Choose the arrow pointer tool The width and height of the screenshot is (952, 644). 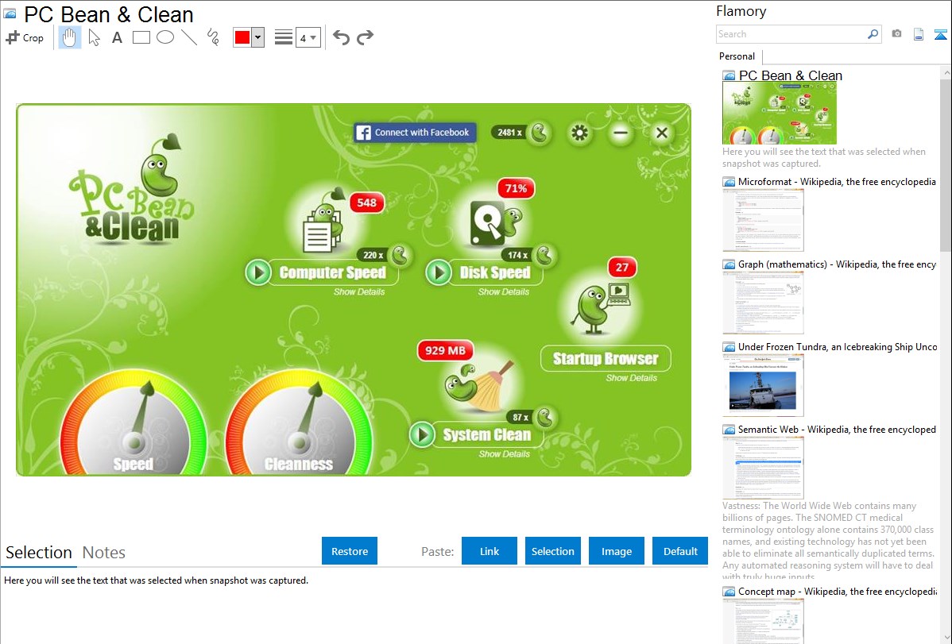click(x=94, y=37)
